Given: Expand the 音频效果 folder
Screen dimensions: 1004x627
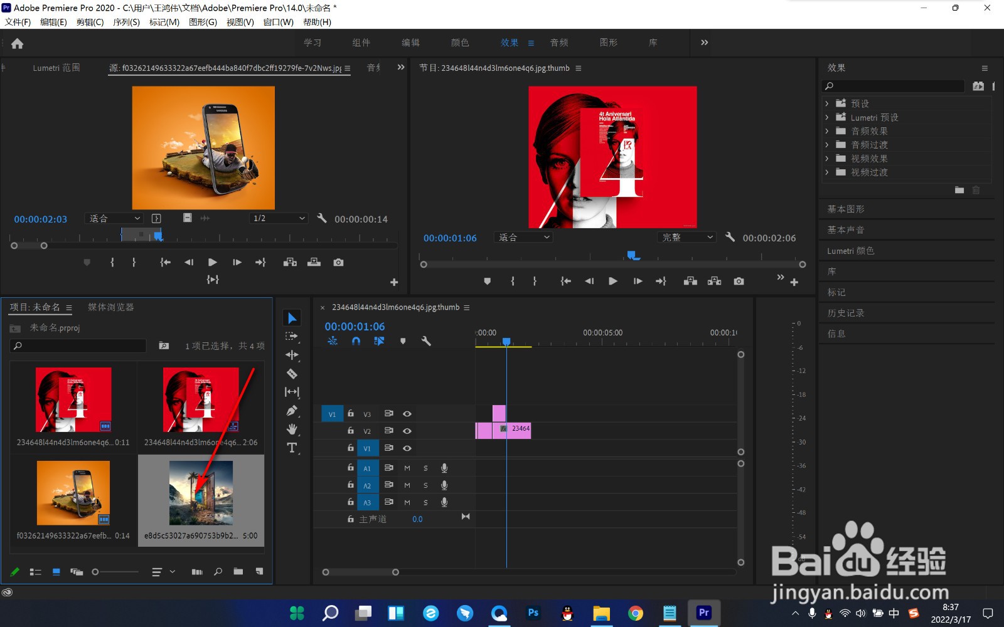Looking at the screenshot, I should click(x=827, y=131).
